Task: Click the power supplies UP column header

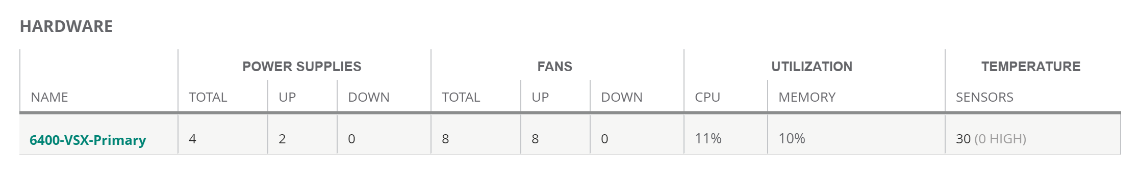Action: 287,97
